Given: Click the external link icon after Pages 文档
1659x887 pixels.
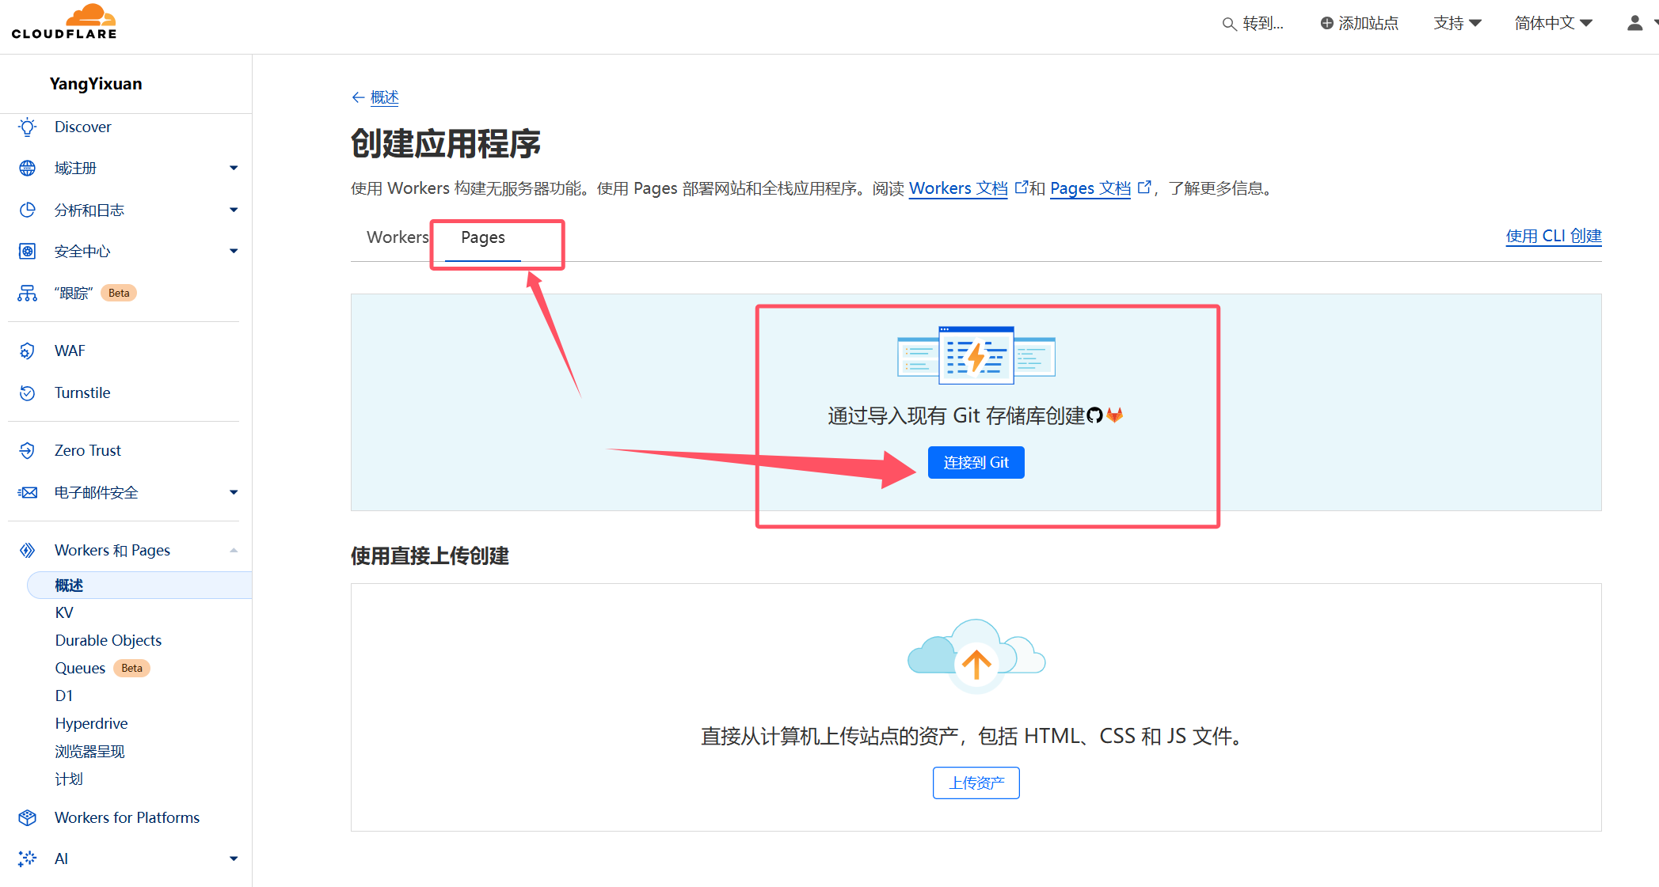Looking at the screenshot, I should [1143, 188].
